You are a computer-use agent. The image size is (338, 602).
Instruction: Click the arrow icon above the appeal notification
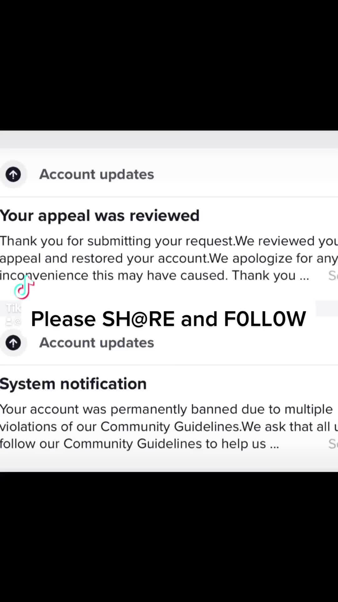(13, 174)
